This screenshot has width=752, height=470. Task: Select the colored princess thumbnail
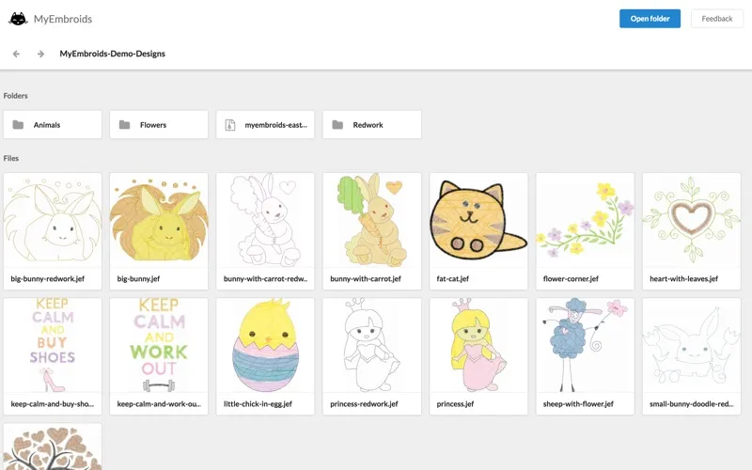[x=478, y=345]
